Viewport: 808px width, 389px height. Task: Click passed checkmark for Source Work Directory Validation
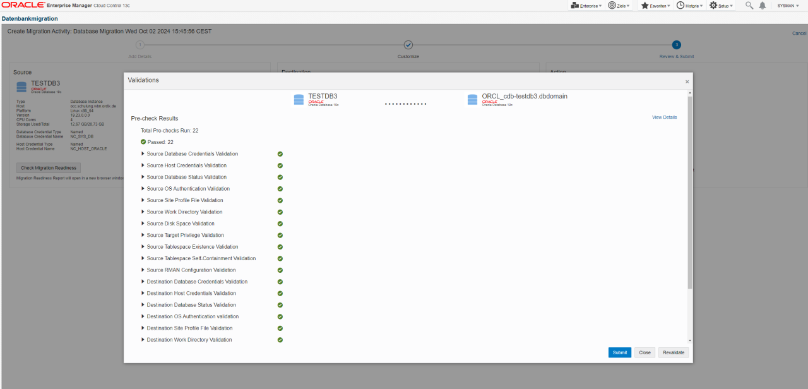tap(280, 212)
